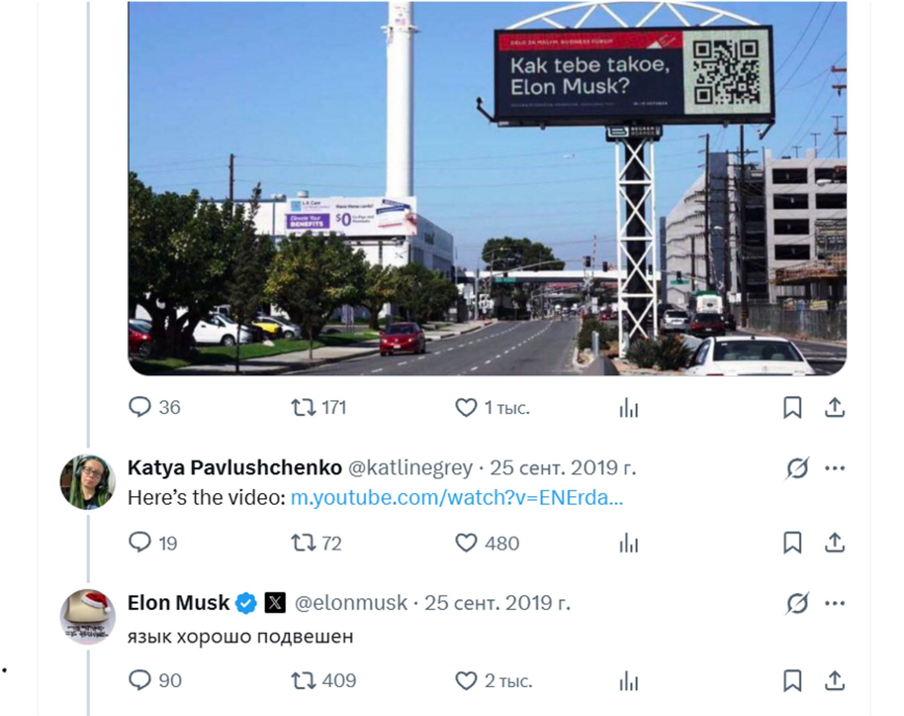Like Katya's tweet with 480 likes
This screenshot has height=716, width=904.
(x=487, y=543)
